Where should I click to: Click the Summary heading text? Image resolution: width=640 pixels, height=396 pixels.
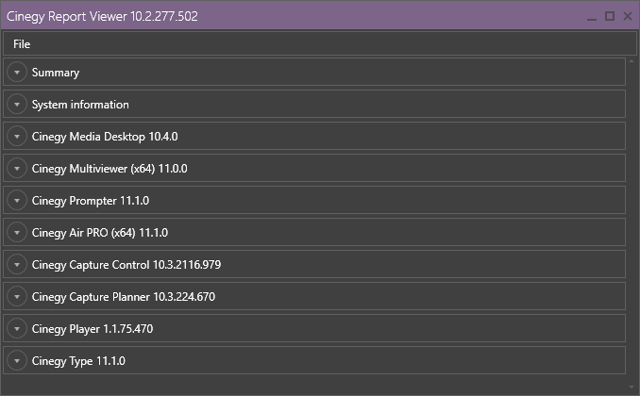(56, 73)
